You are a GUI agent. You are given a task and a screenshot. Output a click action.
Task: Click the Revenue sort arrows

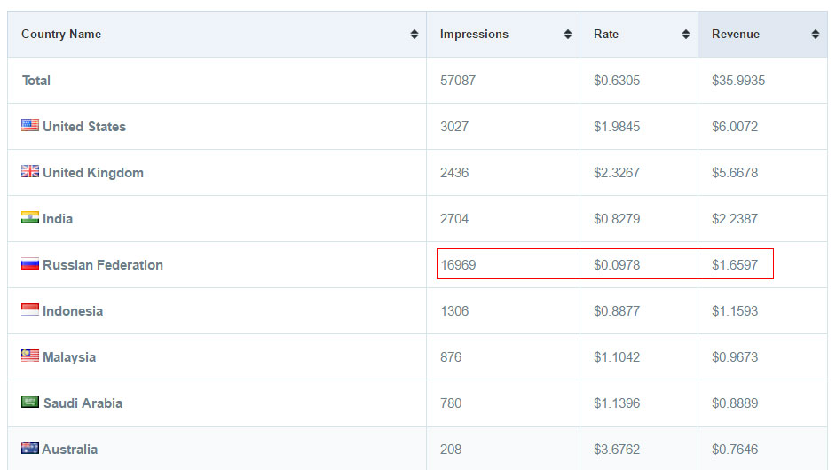pyautogui.click(x=816, y=35)
